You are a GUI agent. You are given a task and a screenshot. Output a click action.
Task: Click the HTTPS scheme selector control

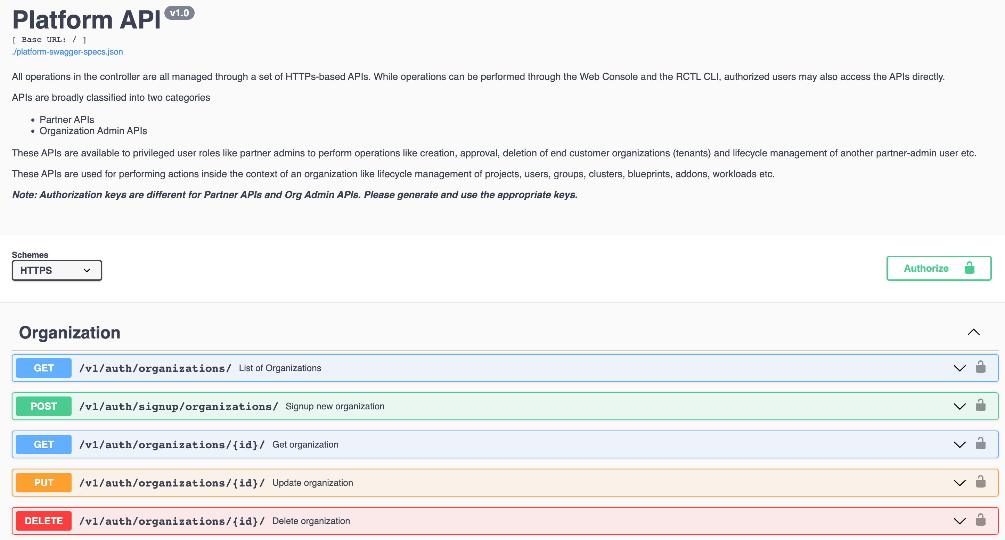click(57, 270)
